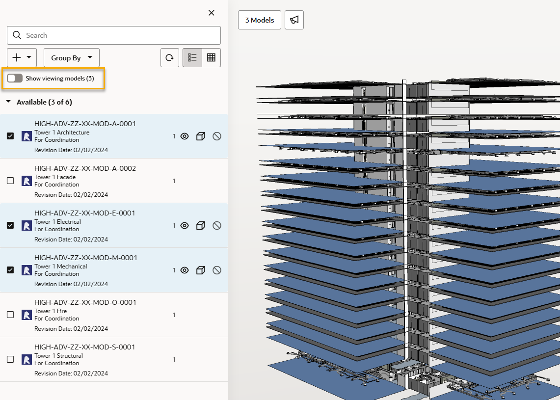Switch to grid view layout
560x400 pixels.
coord(211,58)
